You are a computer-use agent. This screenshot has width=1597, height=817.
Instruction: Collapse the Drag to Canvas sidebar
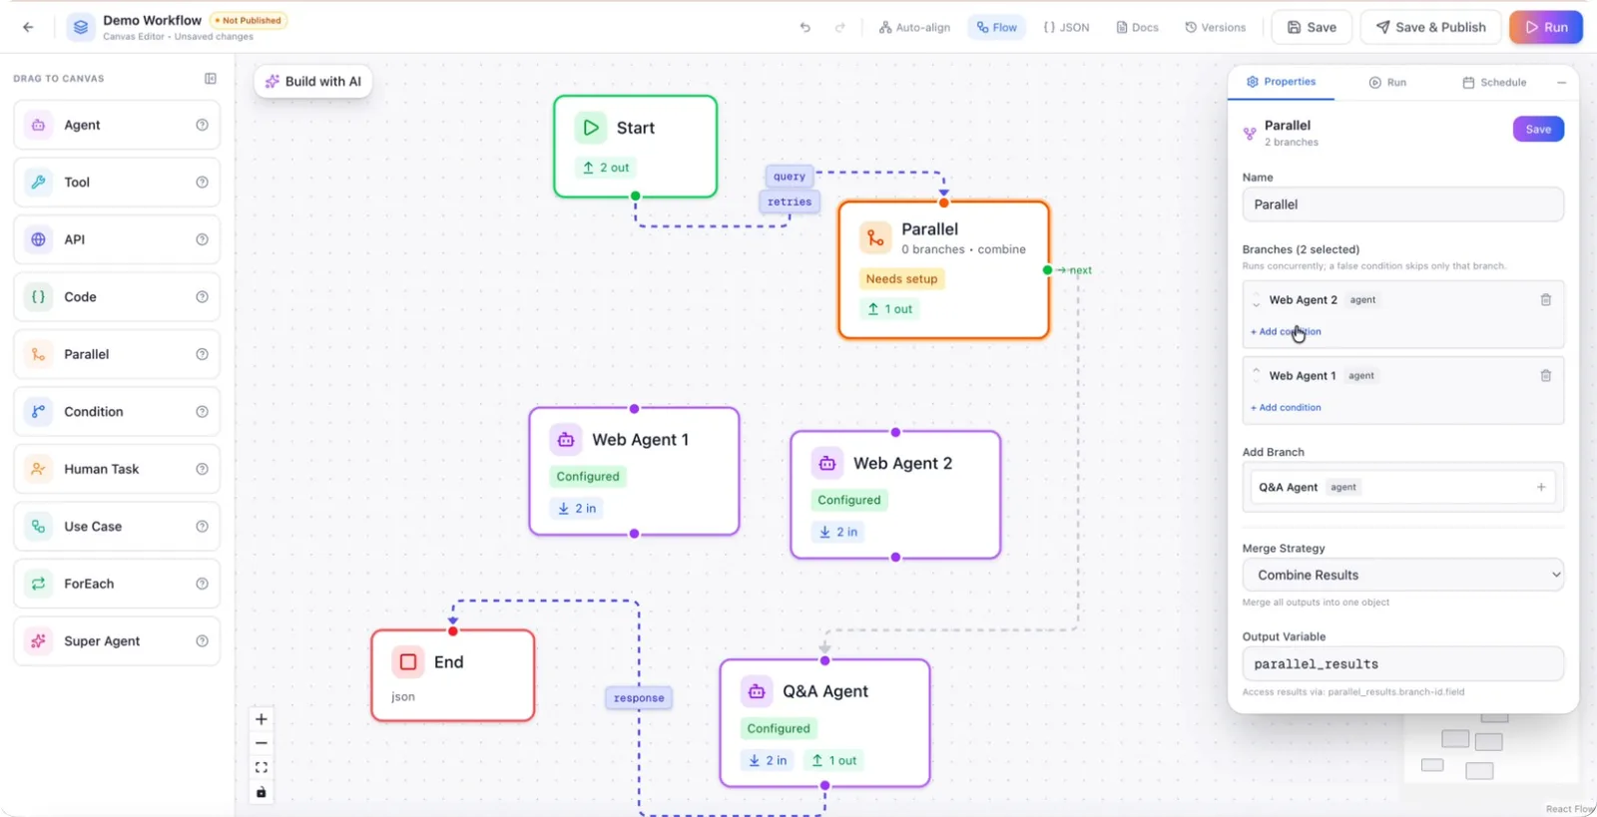click(211, 79)
